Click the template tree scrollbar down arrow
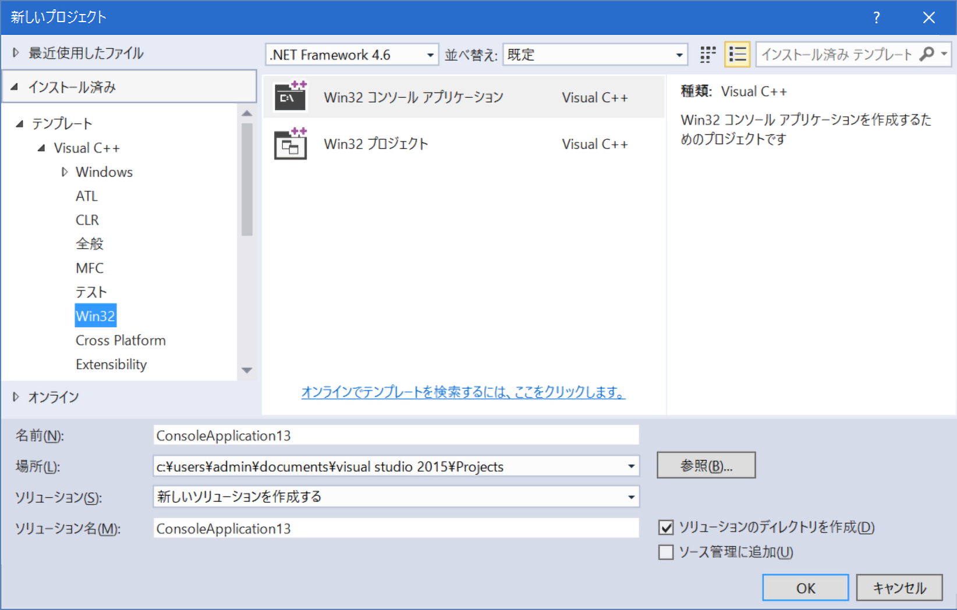 [x=247, y=370]
